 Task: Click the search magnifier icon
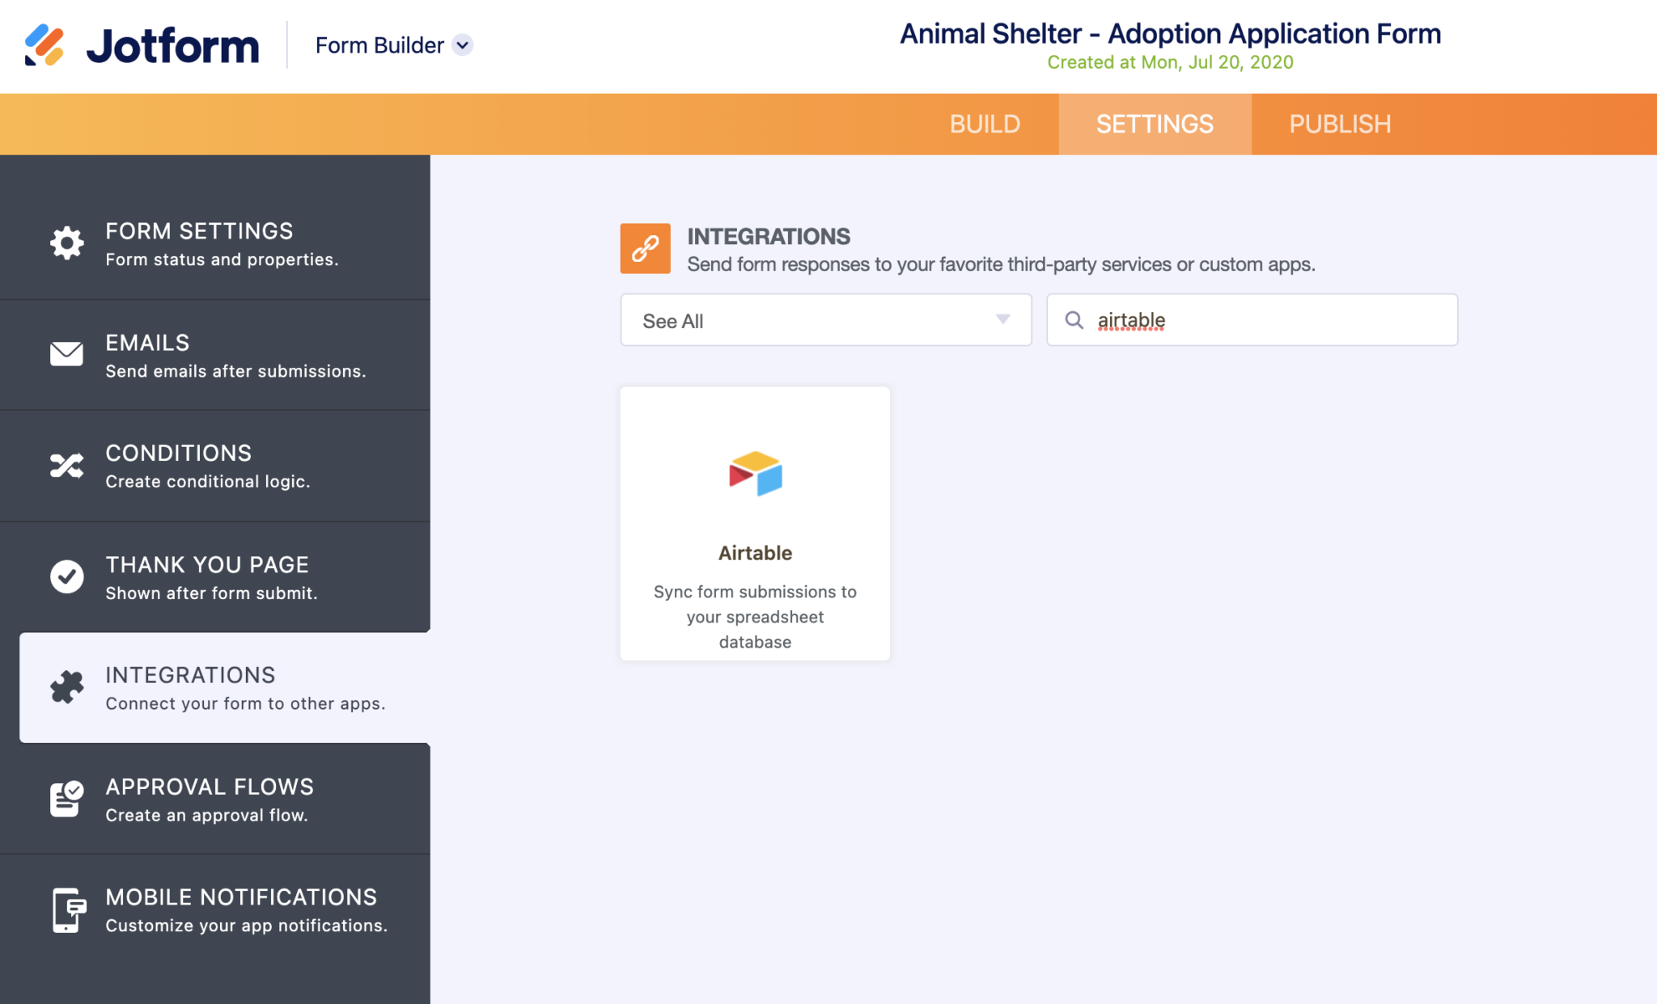click(x=1075, y=320)
